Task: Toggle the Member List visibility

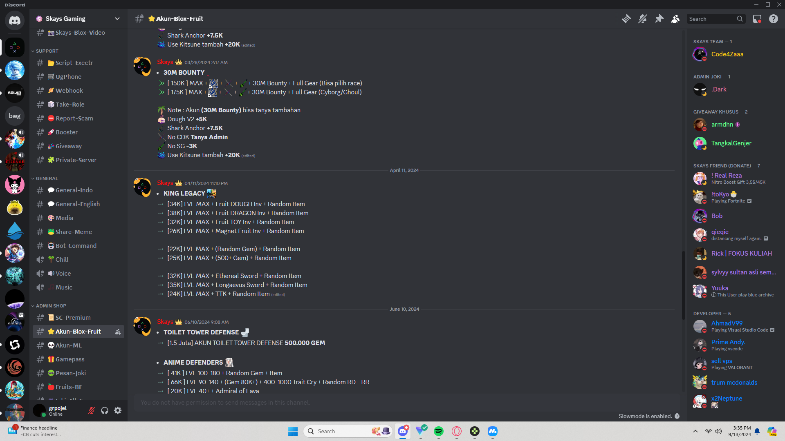Action: click(x=675, y=19)
